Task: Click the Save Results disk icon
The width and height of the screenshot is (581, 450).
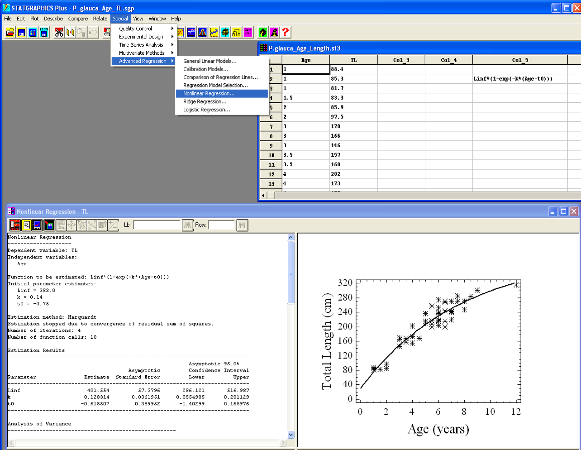Action: [x=49, y=225]
